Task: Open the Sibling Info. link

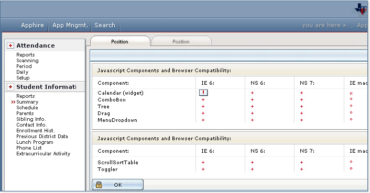Action: coord(31,119)
